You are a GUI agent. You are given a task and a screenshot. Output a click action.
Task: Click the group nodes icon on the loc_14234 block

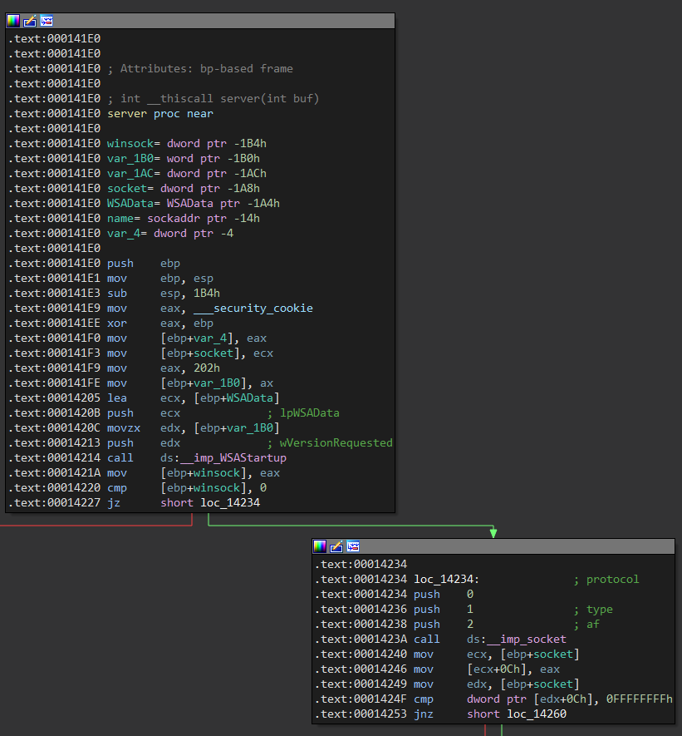tap(353, 546)
